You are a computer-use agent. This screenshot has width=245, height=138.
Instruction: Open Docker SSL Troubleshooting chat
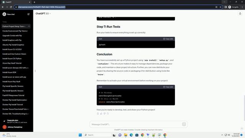(x=16, y=114)
